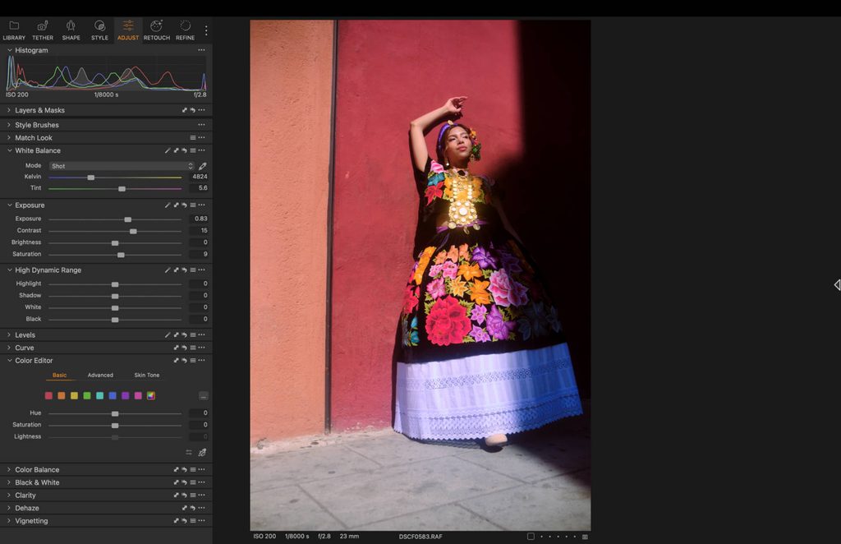Image resolution: width=841 pixels, height=544 pixels.
Task: Open White Balance presets menu
Action: (192, 150)
